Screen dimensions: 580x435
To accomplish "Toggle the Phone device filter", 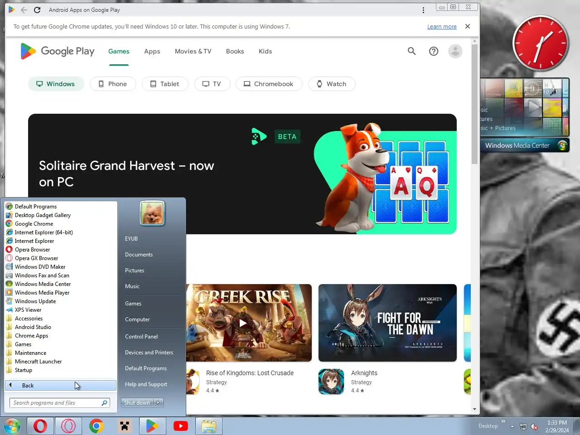I will [x=113, y=84].
